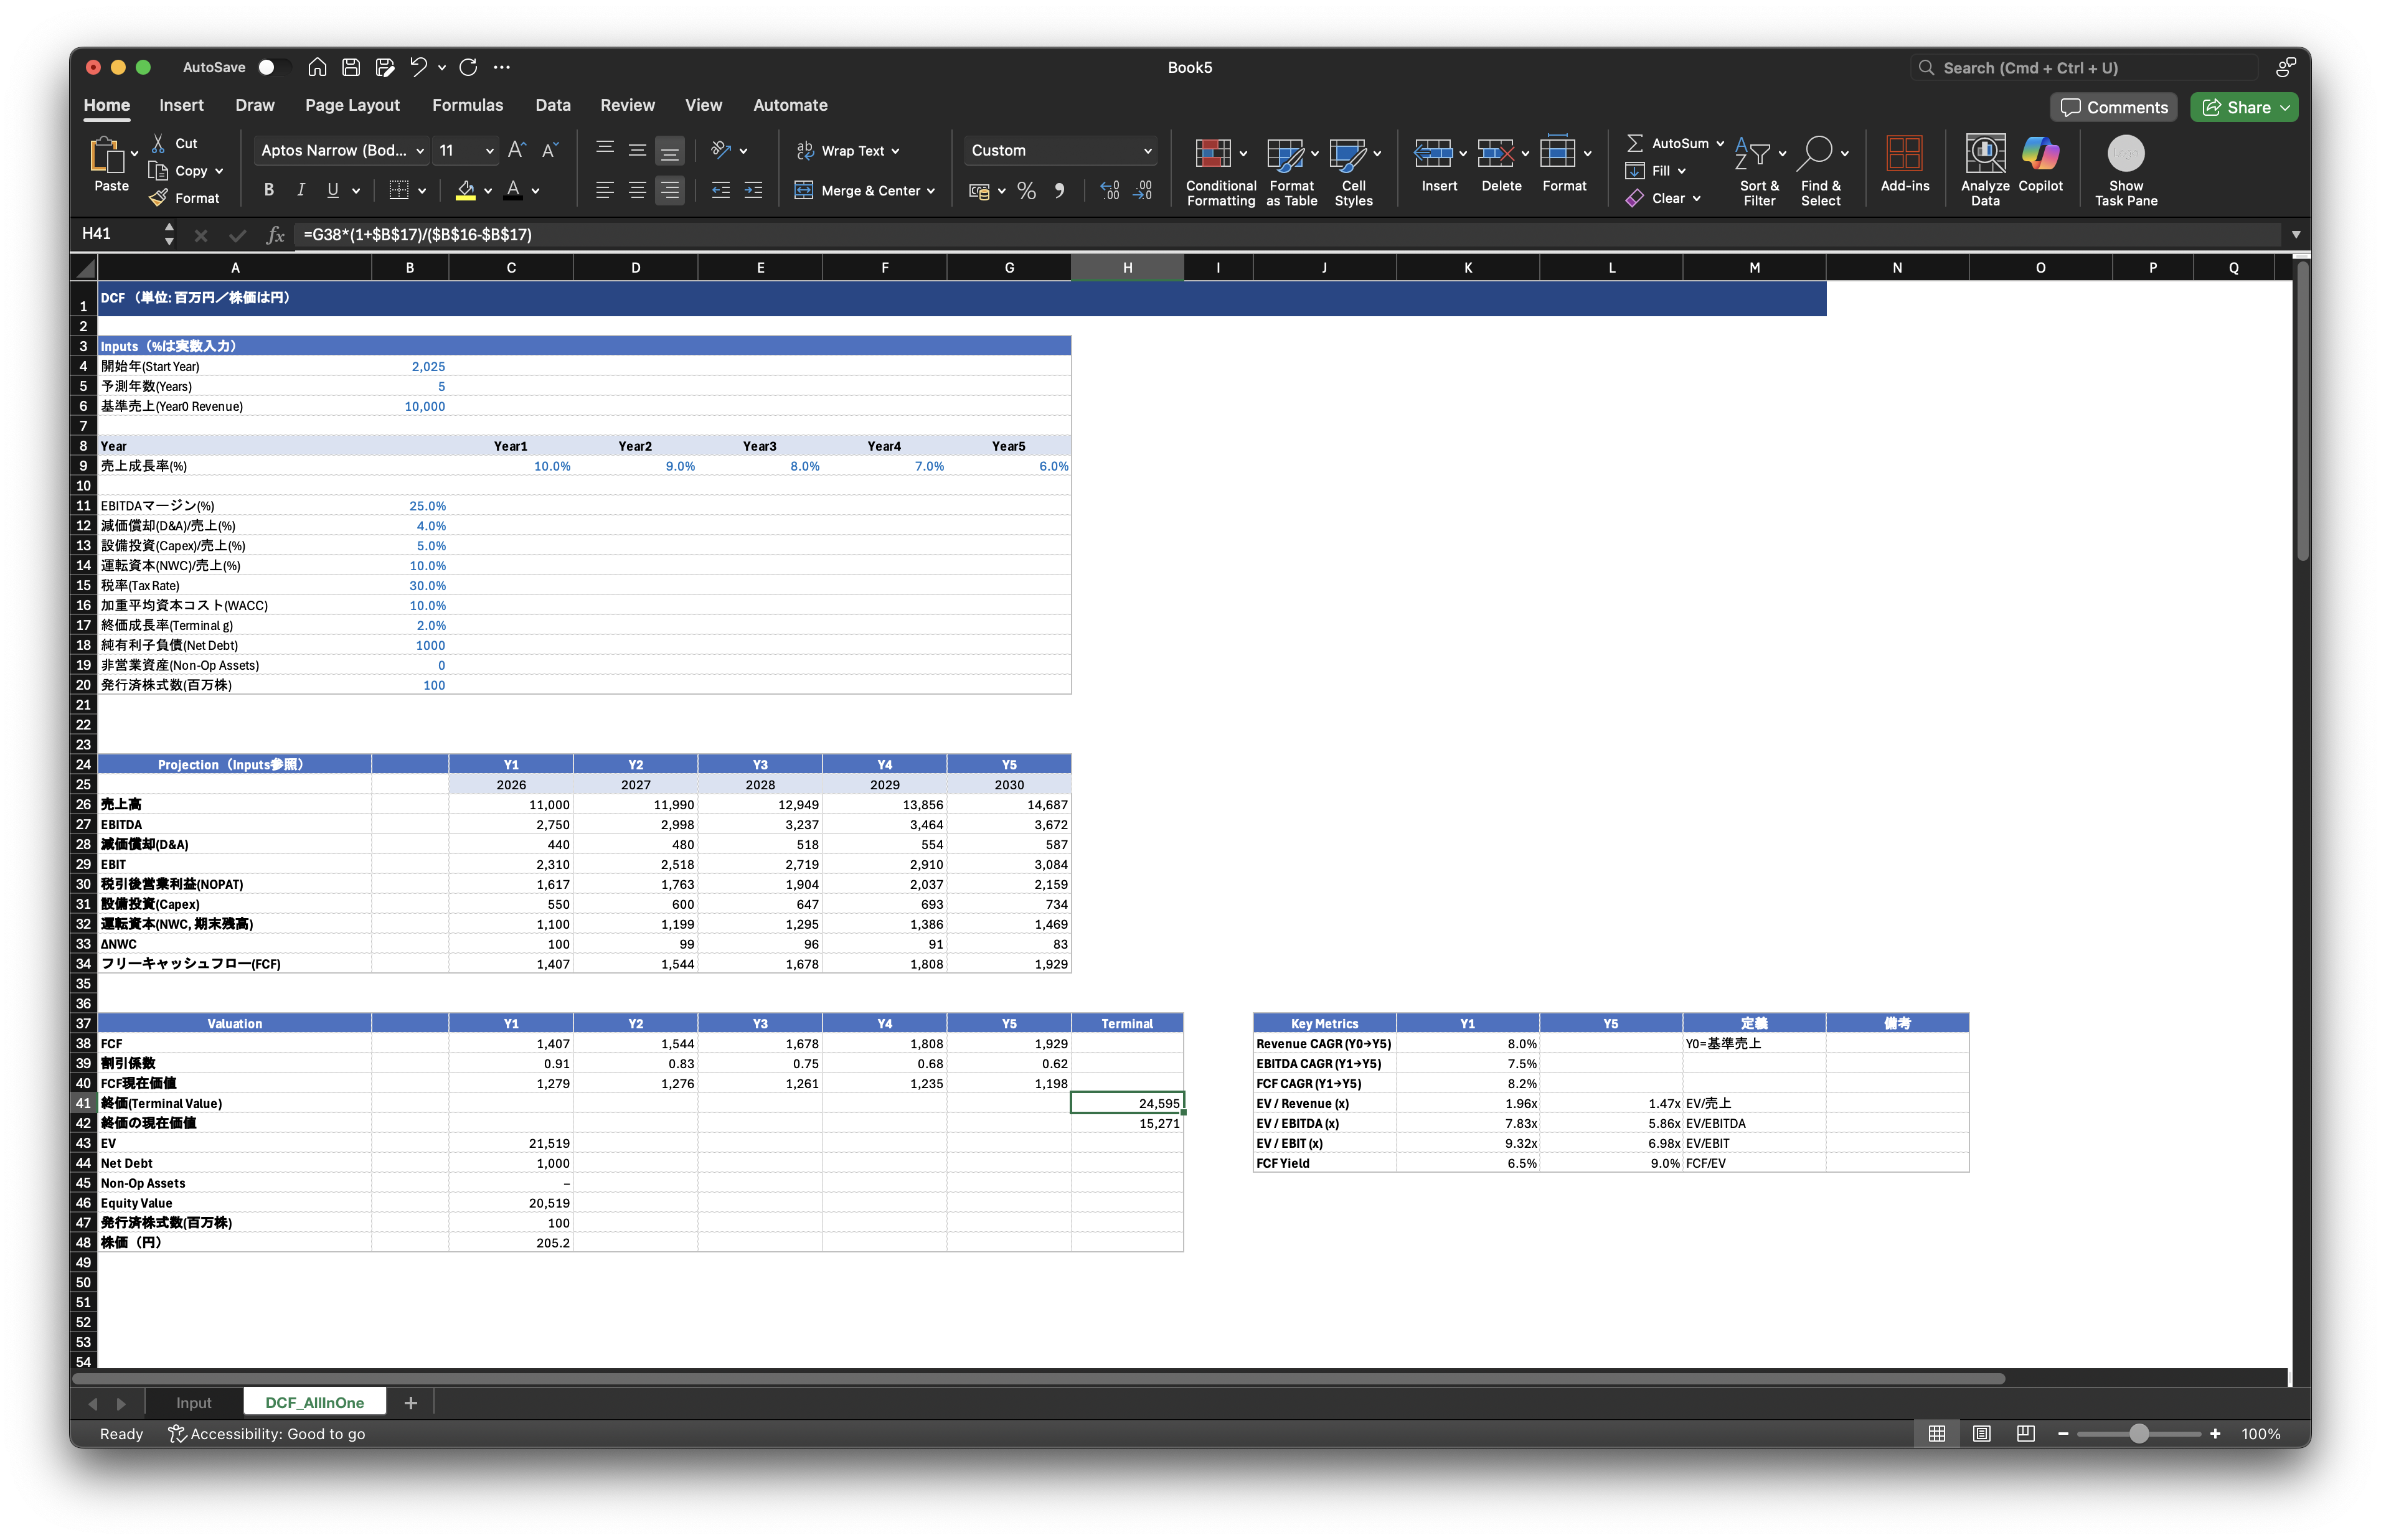
Task: Click the Search field in title bar
Action: [2085, 67]
